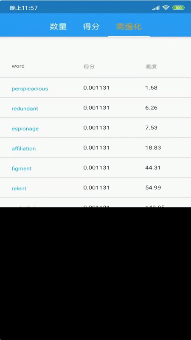Sort by the word column header

click(x=18, y=66)
